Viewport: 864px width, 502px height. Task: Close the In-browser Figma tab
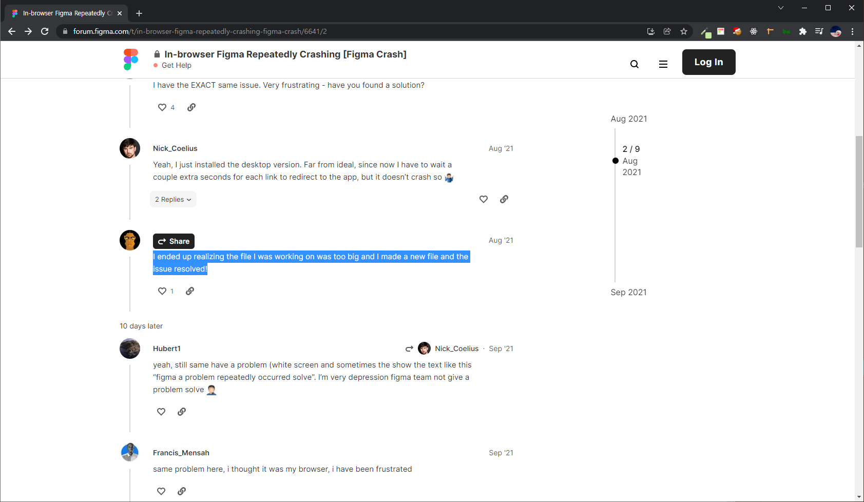point(120,13)
